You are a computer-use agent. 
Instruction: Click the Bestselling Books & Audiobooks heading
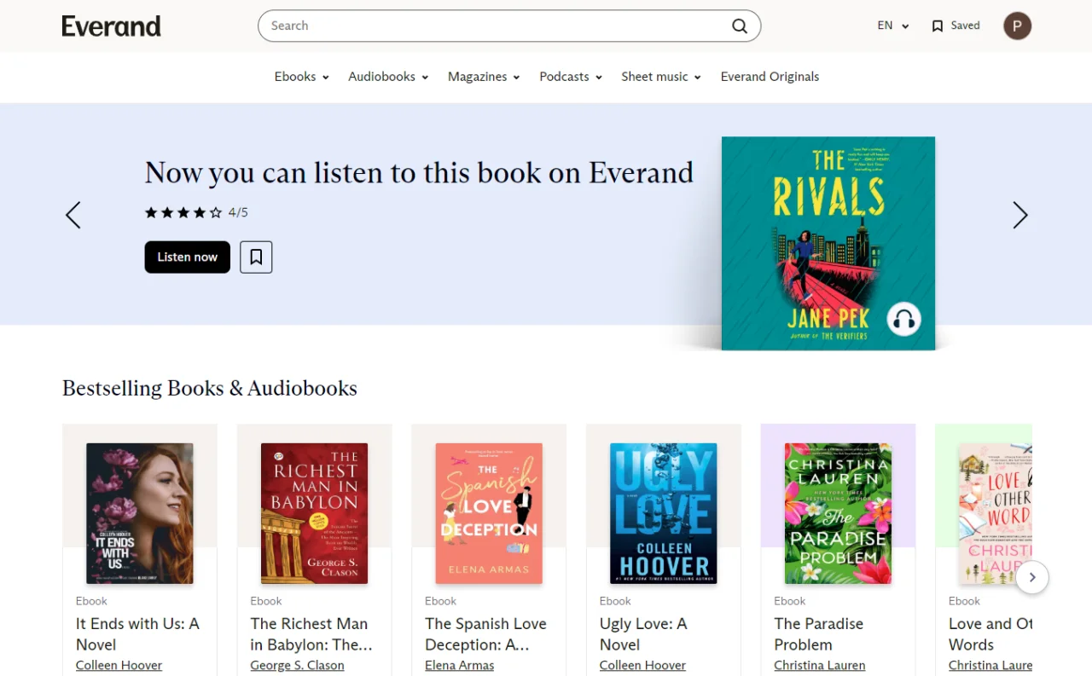coord(210,388)
